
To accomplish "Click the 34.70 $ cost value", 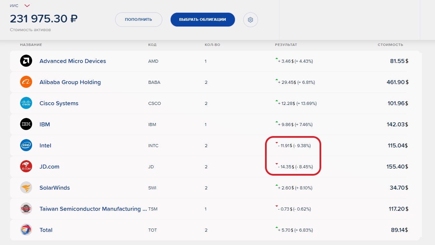I will [x=399, y=188].
